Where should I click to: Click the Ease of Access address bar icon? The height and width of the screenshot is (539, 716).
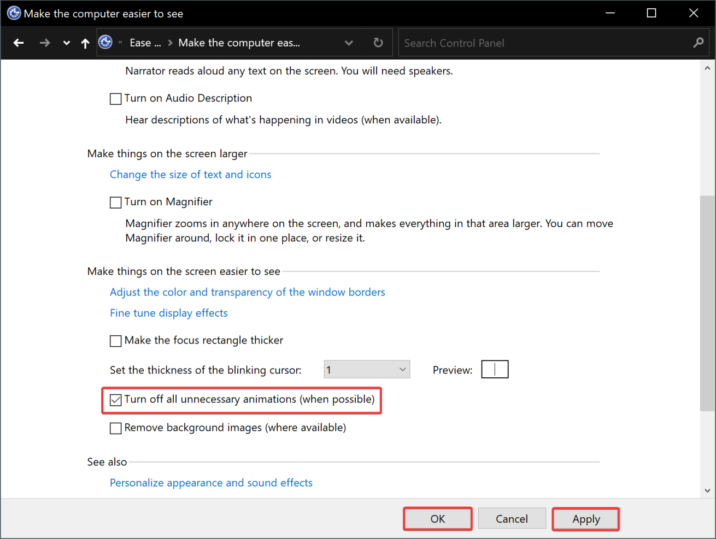click(x=105, y=42)
